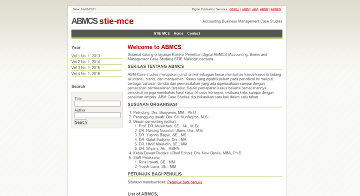This screenshot has width=360, height=196.
Task: Click the Chief Editor Dra. Nevi Danila line
Action: tap(187, 153)
